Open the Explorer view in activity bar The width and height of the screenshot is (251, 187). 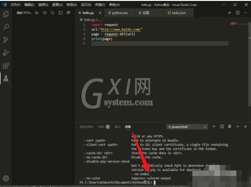tap(6, 14)
